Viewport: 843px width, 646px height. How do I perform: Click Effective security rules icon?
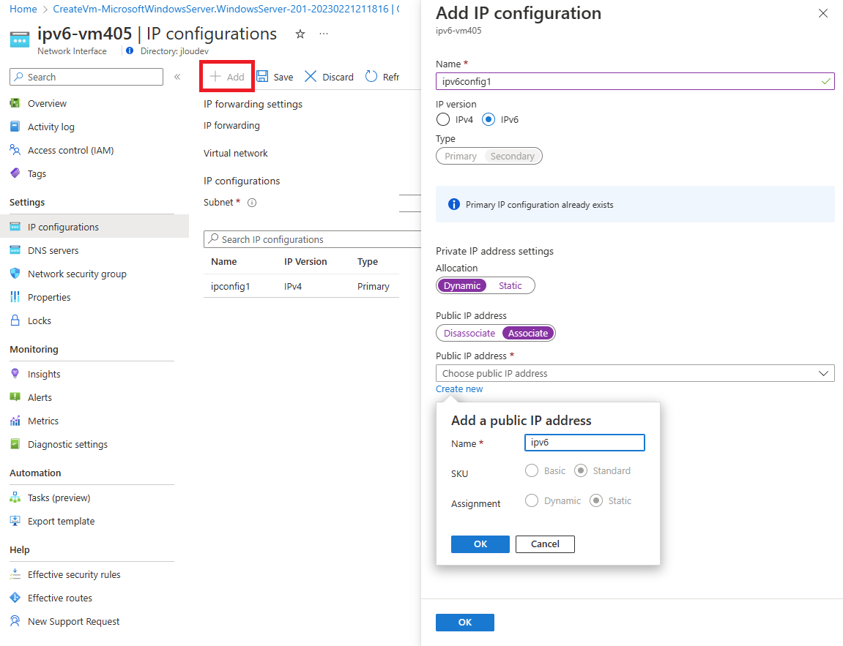[x=15, y=574]
